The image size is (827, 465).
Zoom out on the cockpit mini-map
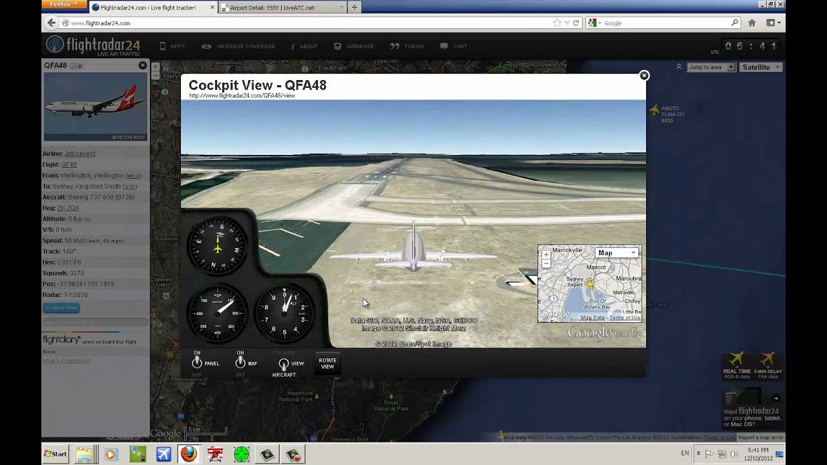tap(546, 263)
